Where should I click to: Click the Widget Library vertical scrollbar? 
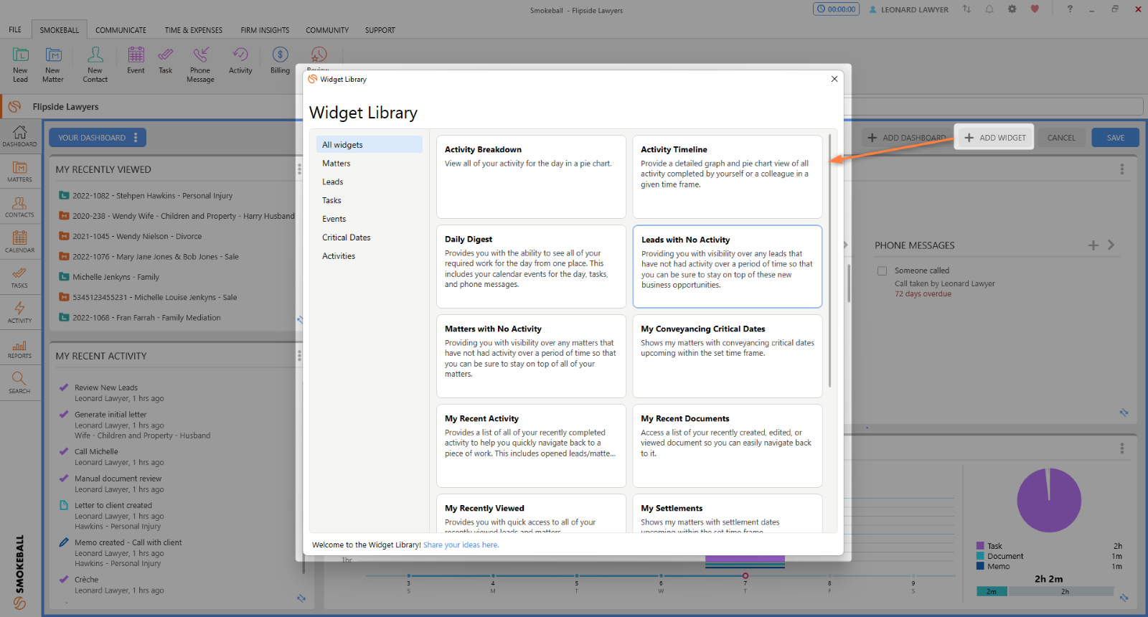(830, 260)
